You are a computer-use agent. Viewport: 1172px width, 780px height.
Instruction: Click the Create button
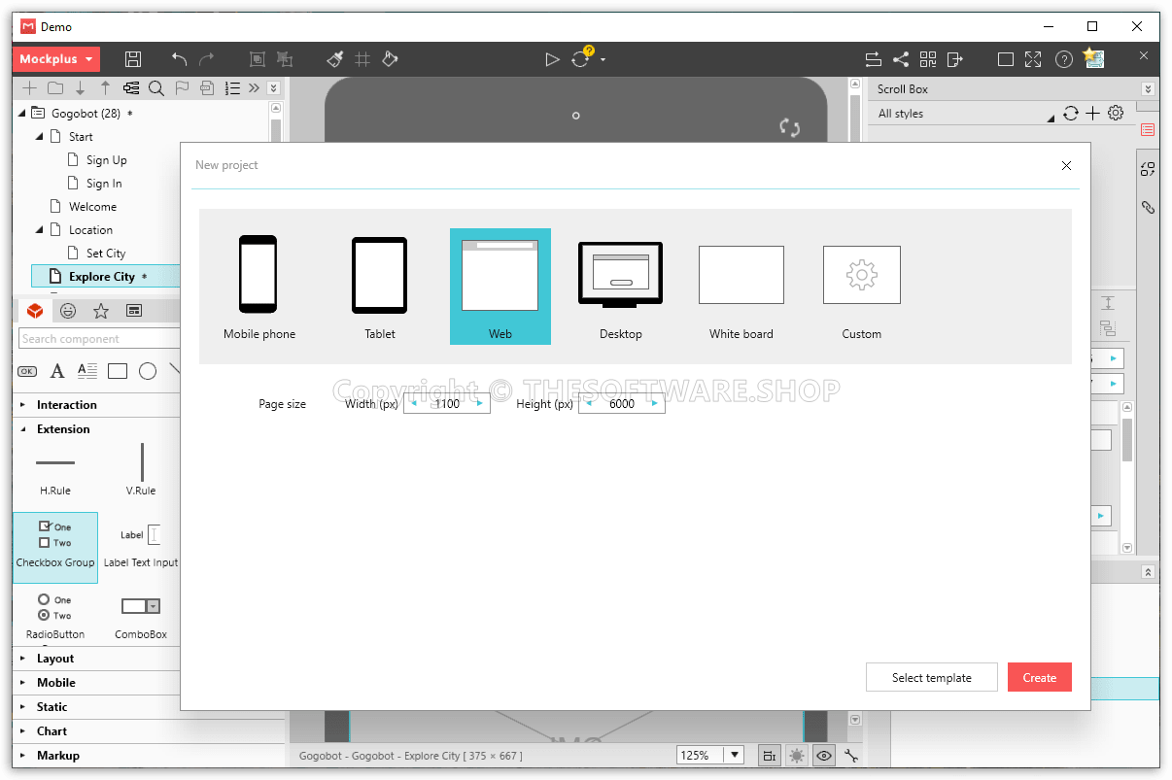click(x=1039, y=677)
